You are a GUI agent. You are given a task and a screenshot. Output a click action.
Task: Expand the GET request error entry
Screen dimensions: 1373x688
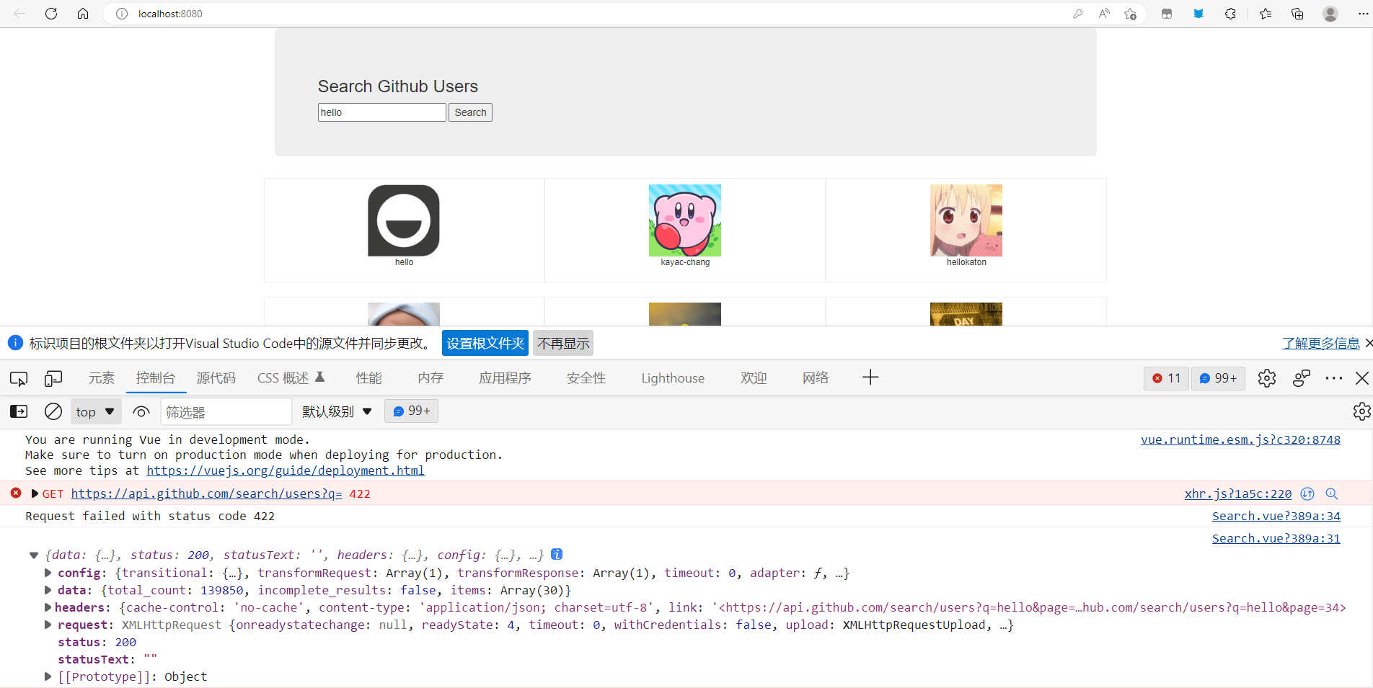click(35, 493)
